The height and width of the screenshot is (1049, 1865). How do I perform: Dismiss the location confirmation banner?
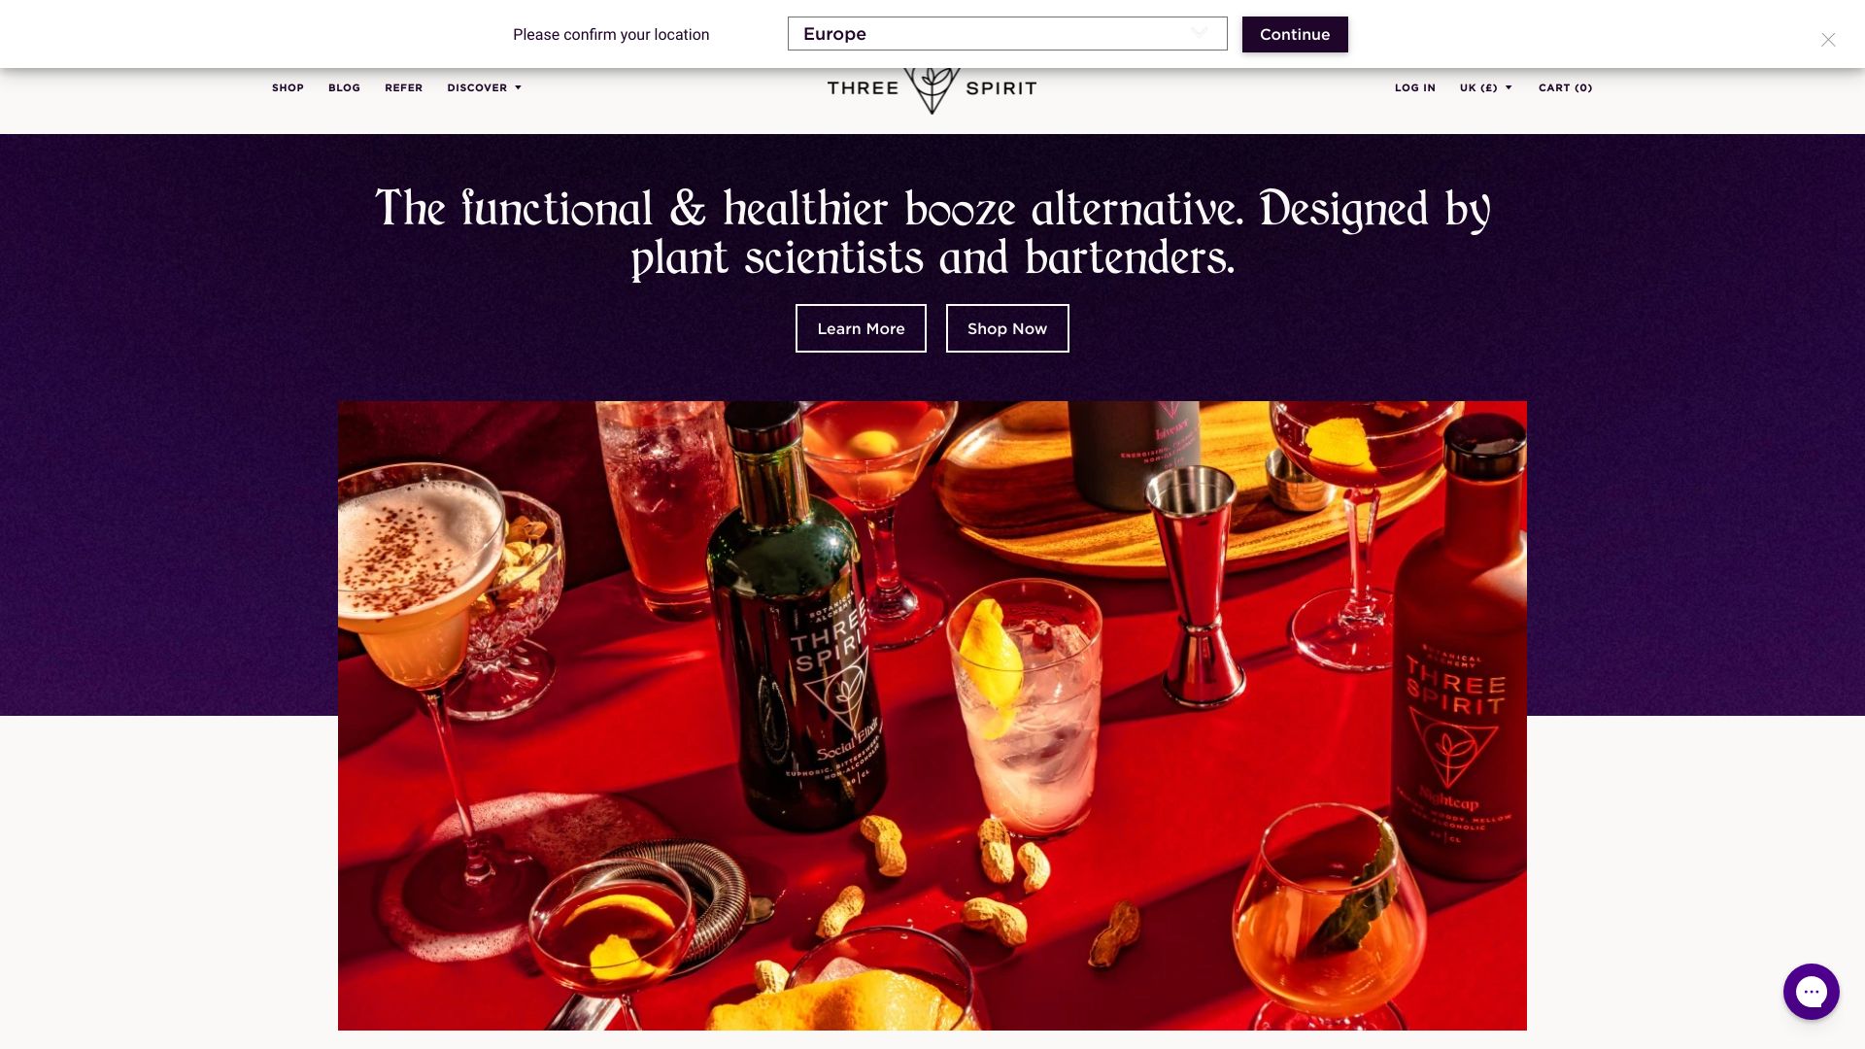click(x=1828, y=40)
